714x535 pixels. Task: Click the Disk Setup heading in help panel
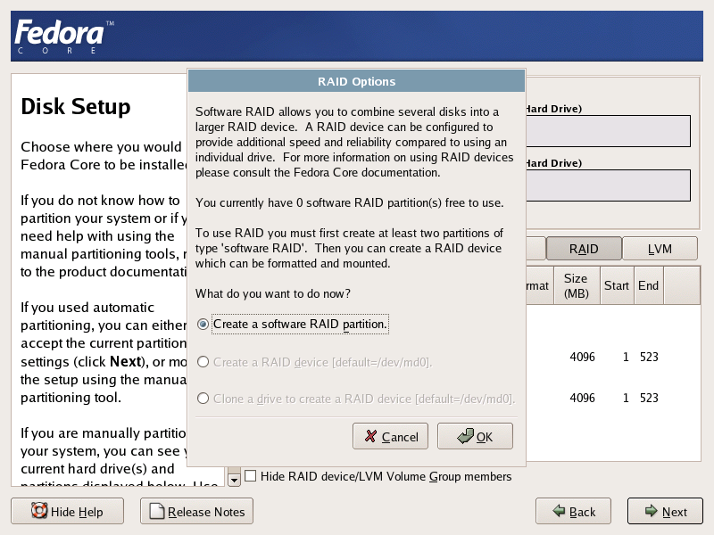click(76, 106)
